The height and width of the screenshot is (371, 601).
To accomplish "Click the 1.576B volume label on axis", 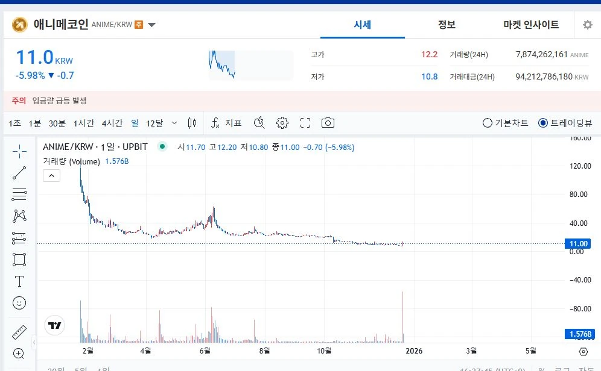I will [x=580, y=334].
